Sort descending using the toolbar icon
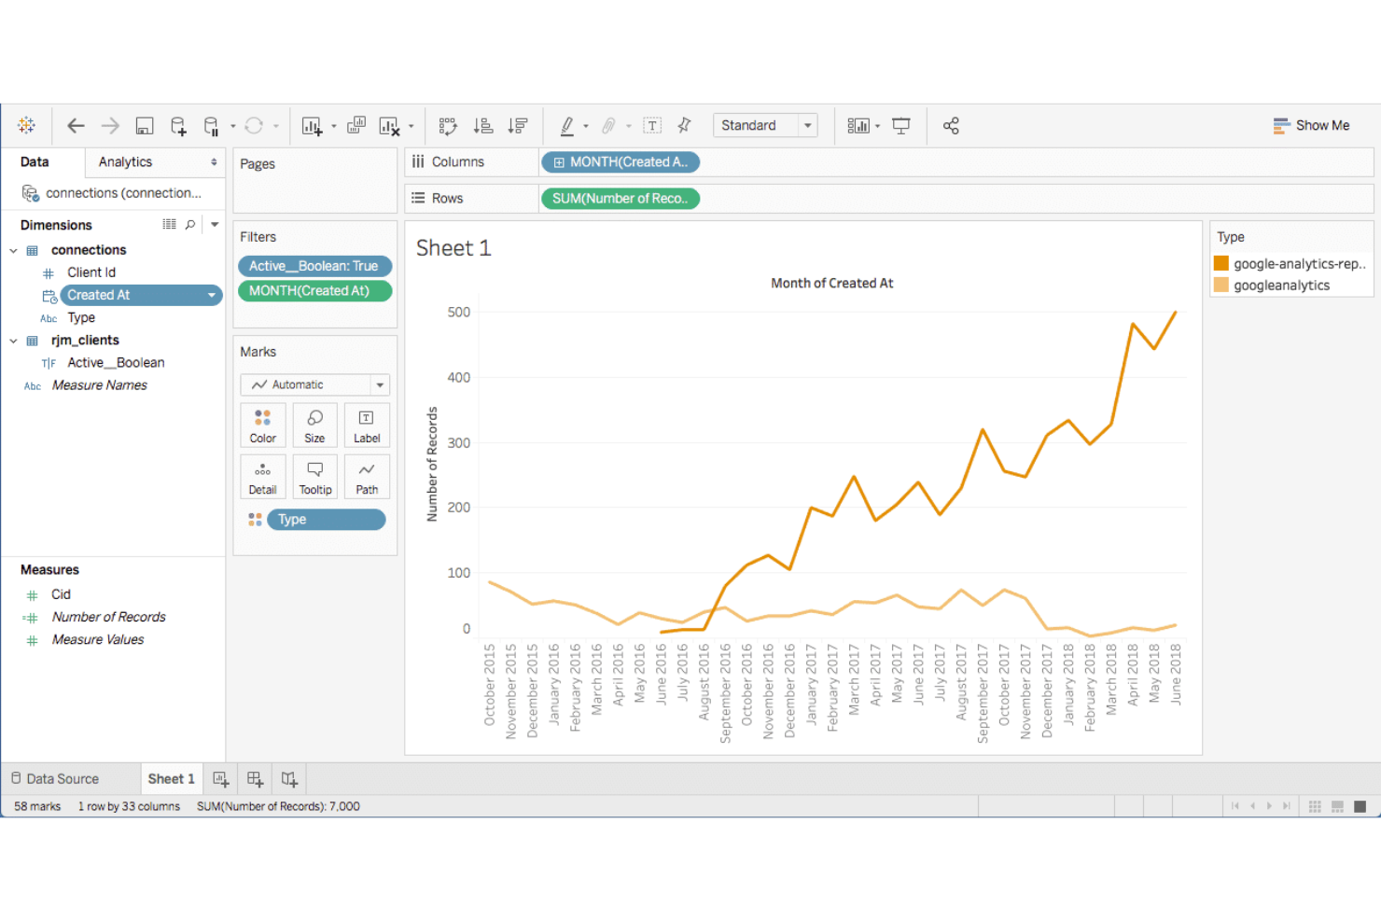 pos(518,125)
